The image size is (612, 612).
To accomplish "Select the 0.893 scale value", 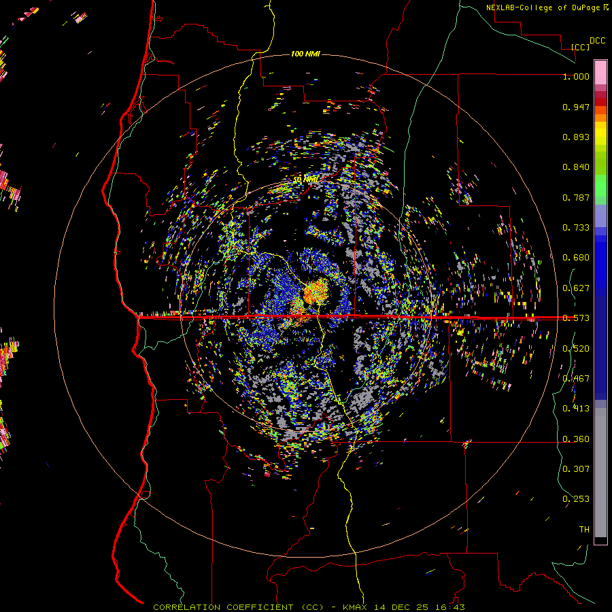I will coord(576,137).
